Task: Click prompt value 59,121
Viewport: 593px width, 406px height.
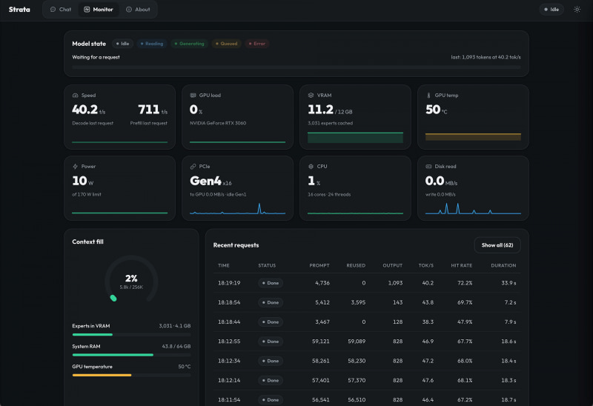Action: (x=321, y=342)
